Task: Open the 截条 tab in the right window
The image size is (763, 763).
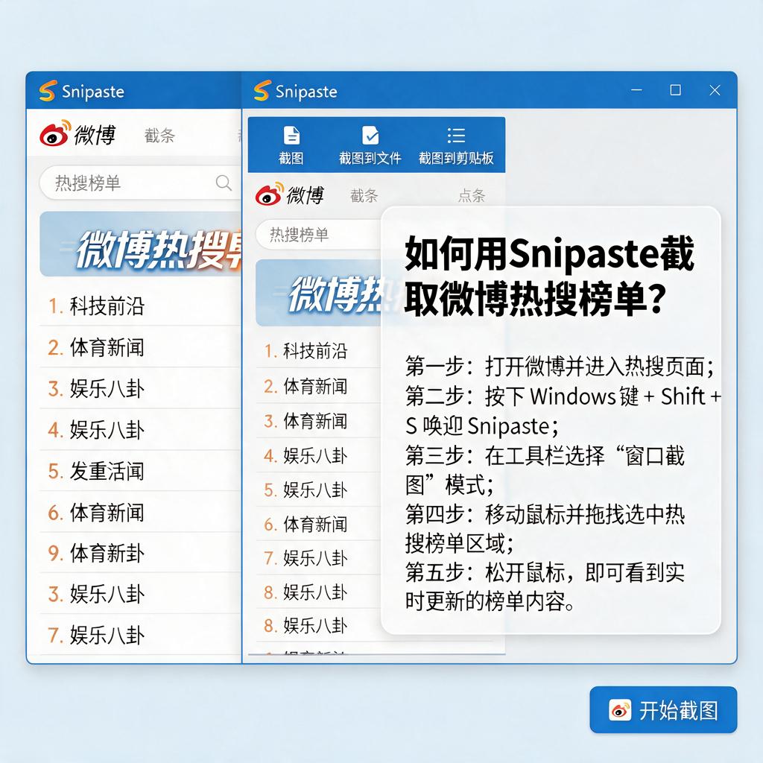Action: [x=364, y=196]
